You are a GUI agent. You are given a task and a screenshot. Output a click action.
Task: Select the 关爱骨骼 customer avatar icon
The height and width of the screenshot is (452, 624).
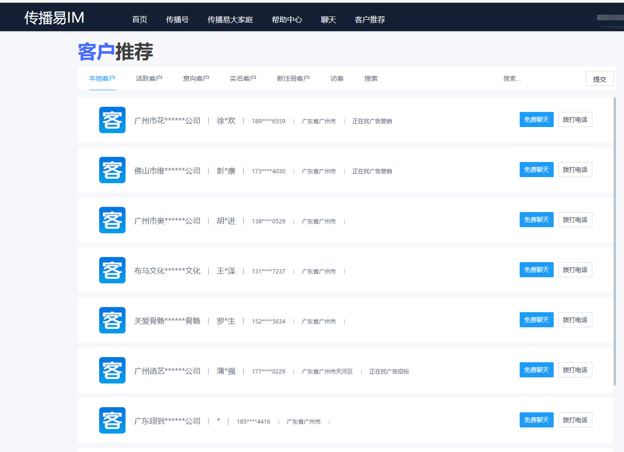[112, 320]
